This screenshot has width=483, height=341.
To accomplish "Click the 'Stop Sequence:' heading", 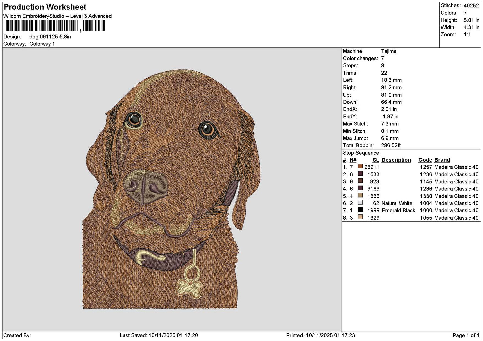I will coord(362,153).
